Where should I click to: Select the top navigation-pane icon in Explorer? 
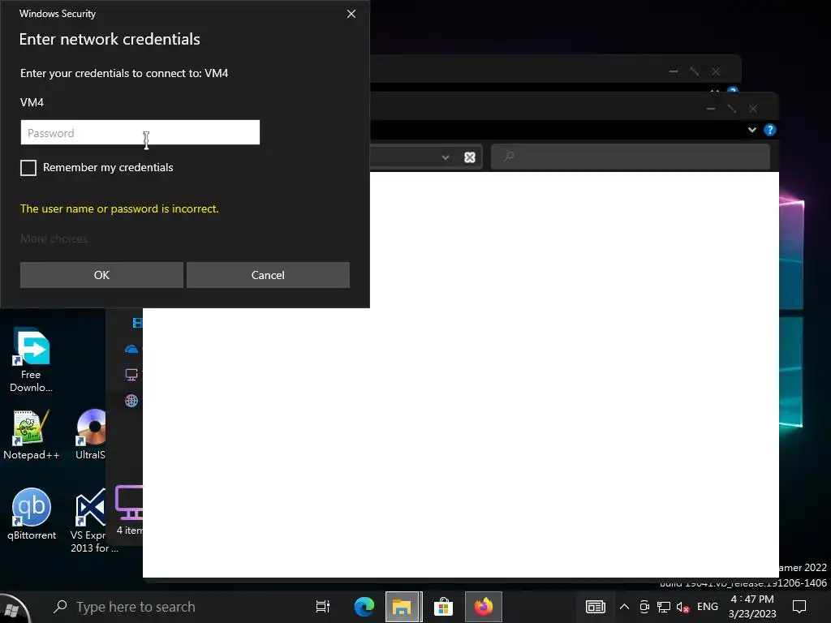click(136, 323)
